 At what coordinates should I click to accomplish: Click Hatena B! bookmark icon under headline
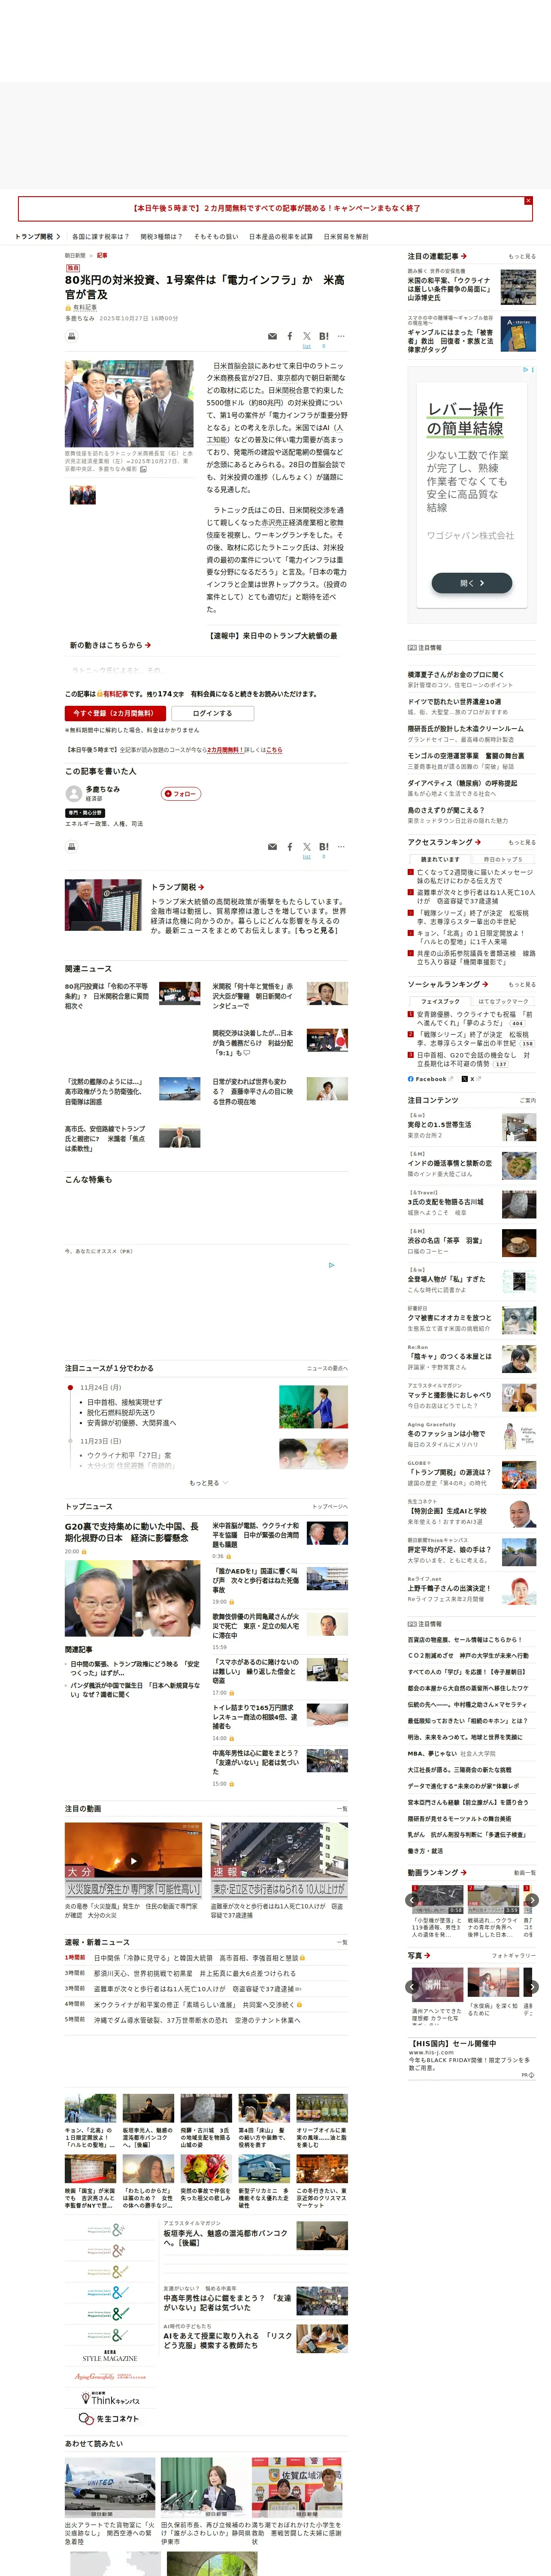[x=323, y=336]
